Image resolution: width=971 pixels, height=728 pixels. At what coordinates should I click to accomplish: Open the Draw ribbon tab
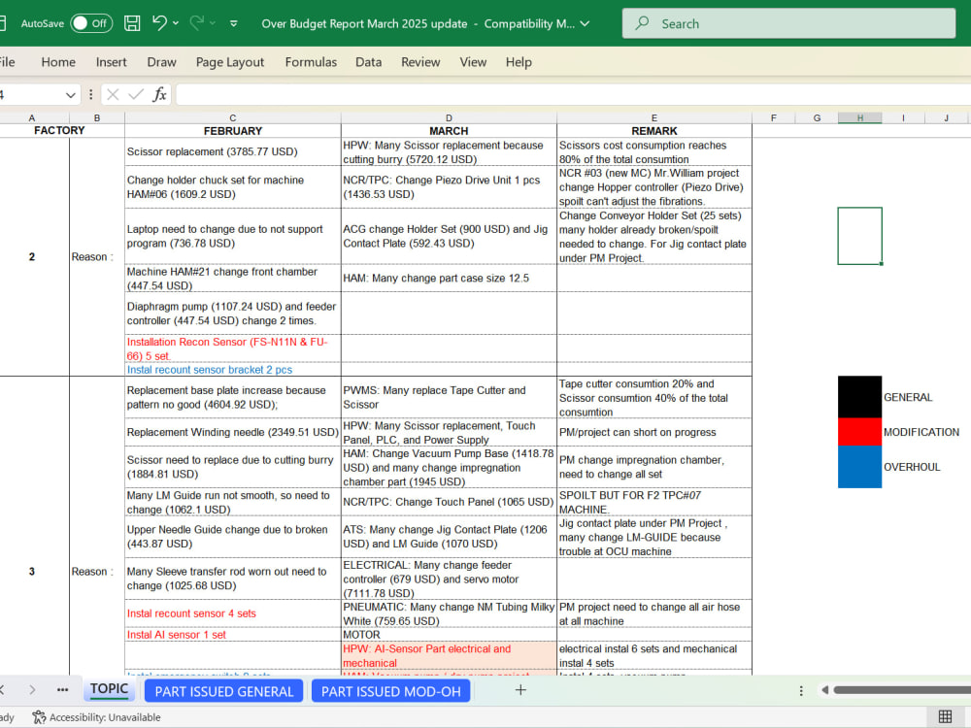[161, 62]
